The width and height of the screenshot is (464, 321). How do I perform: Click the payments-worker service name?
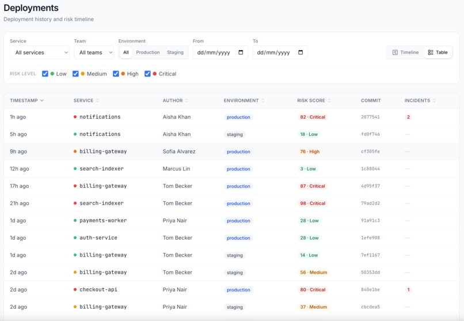pyautogui.click(x=103, y=221)
